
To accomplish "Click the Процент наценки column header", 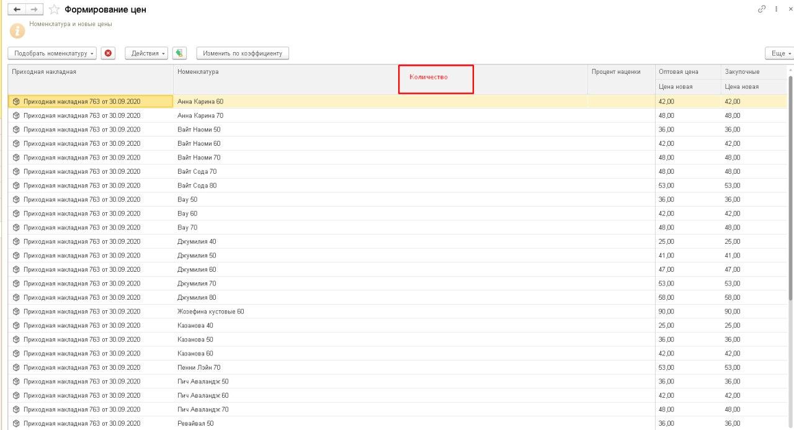I will pyautogui.click(x=615, y=72).
